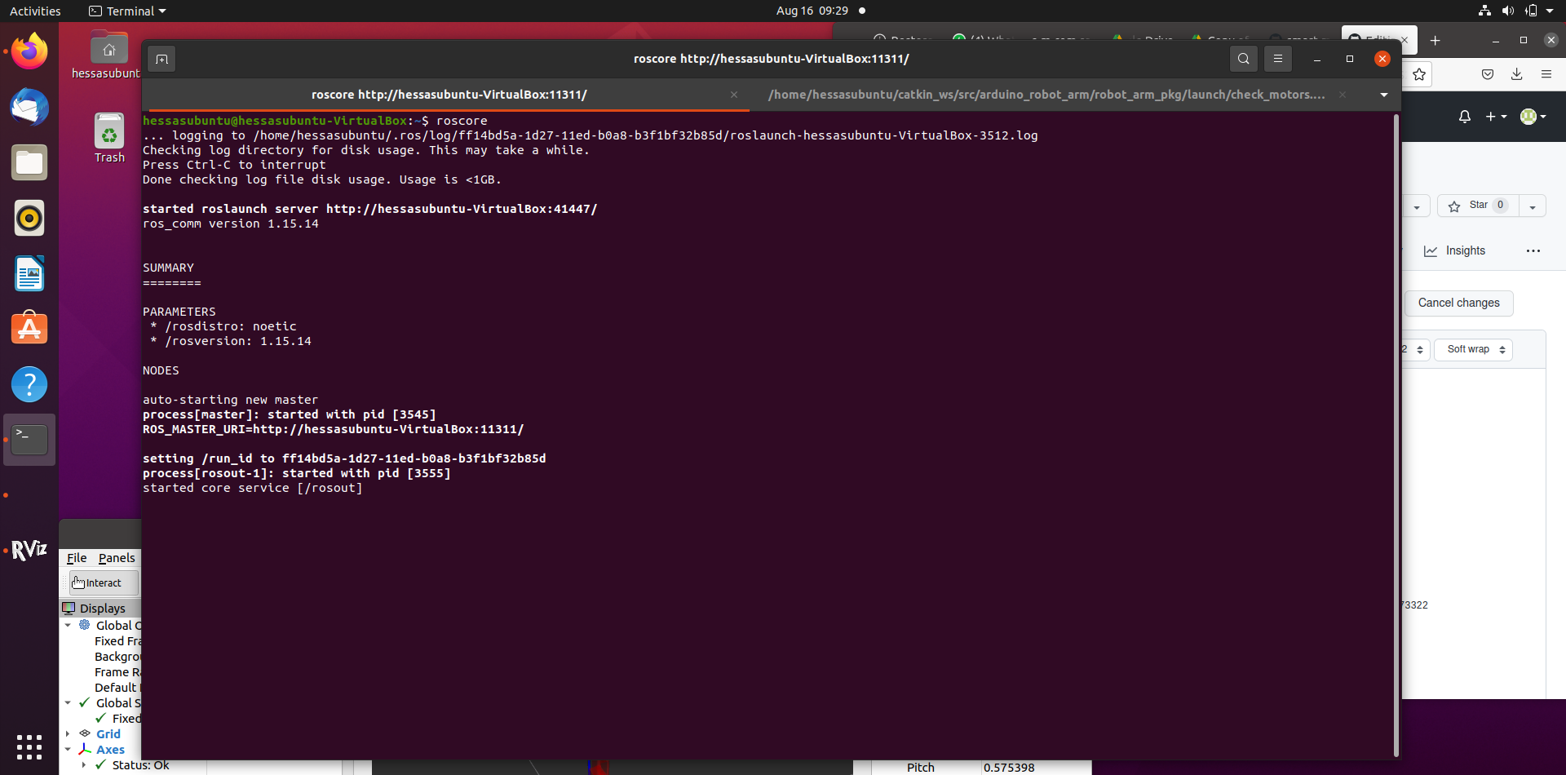The width and height of the screenshot is (1566, 775).
Task: Collapse the Global Status tree node
Action: point(68,702)
